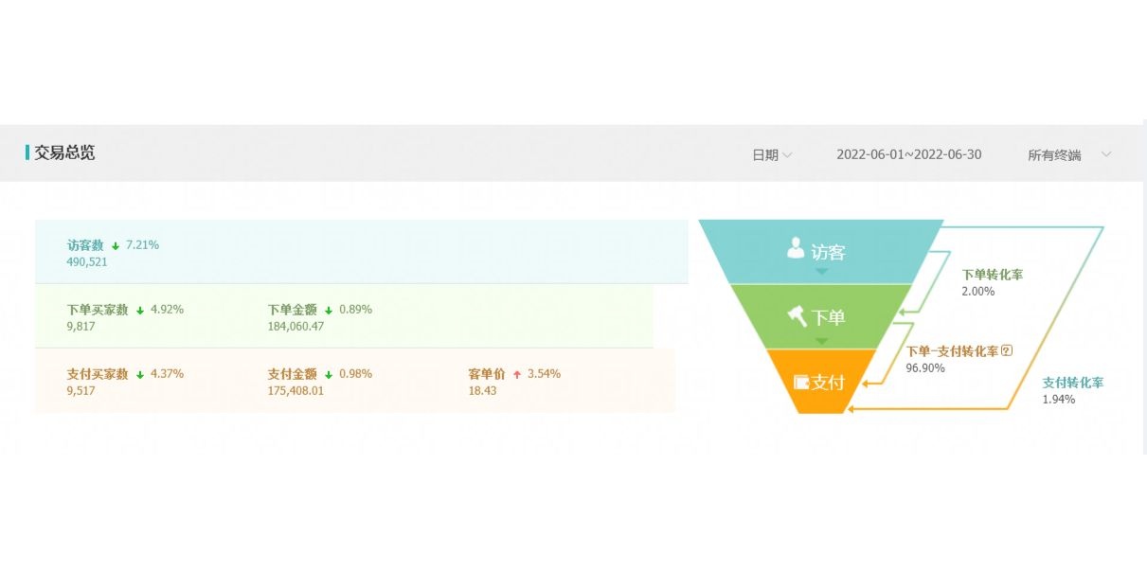This screenshot has height=573, width=1147.
Task: Select the 访客数 metric label
Action: coord(85,245)
